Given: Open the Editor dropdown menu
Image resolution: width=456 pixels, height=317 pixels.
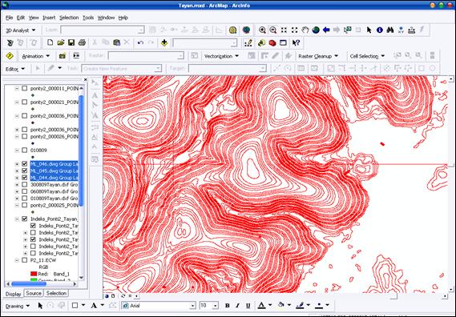Looking at the screenshot, I should 15,69.
